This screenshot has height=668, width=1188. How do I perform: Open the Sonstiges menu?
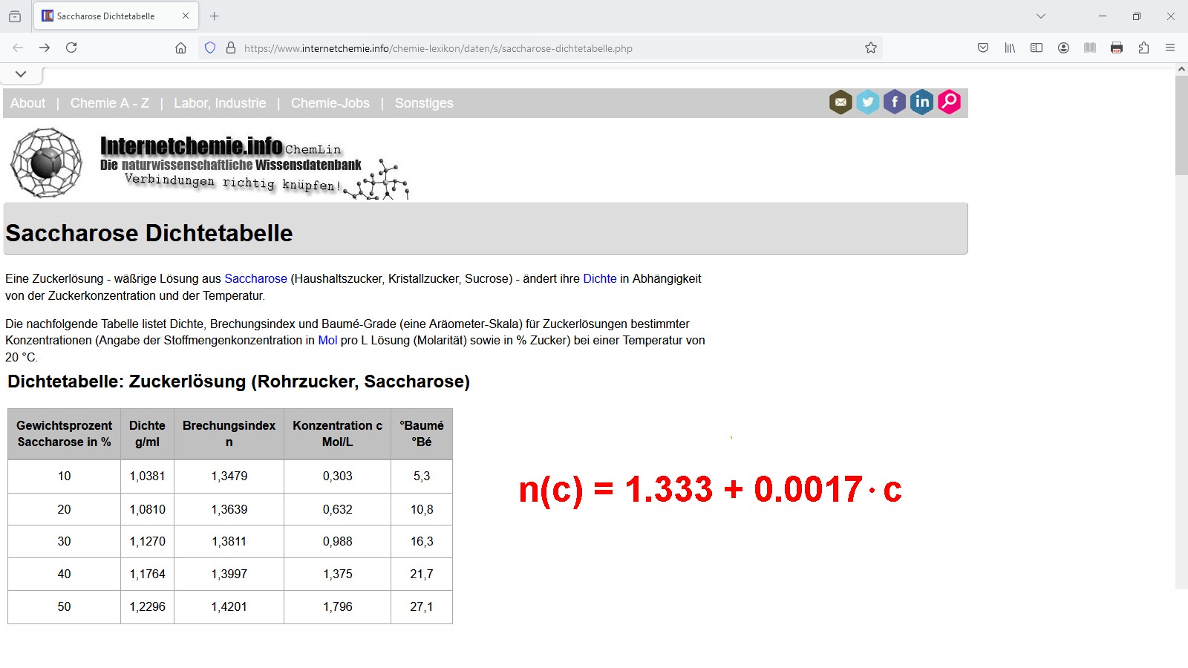(x=424, y=103)
